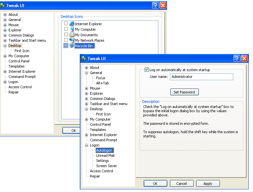This screenshot has width=253, height=192.
Task: Collapse the General node in front window tree
Action: pos(87,73)
